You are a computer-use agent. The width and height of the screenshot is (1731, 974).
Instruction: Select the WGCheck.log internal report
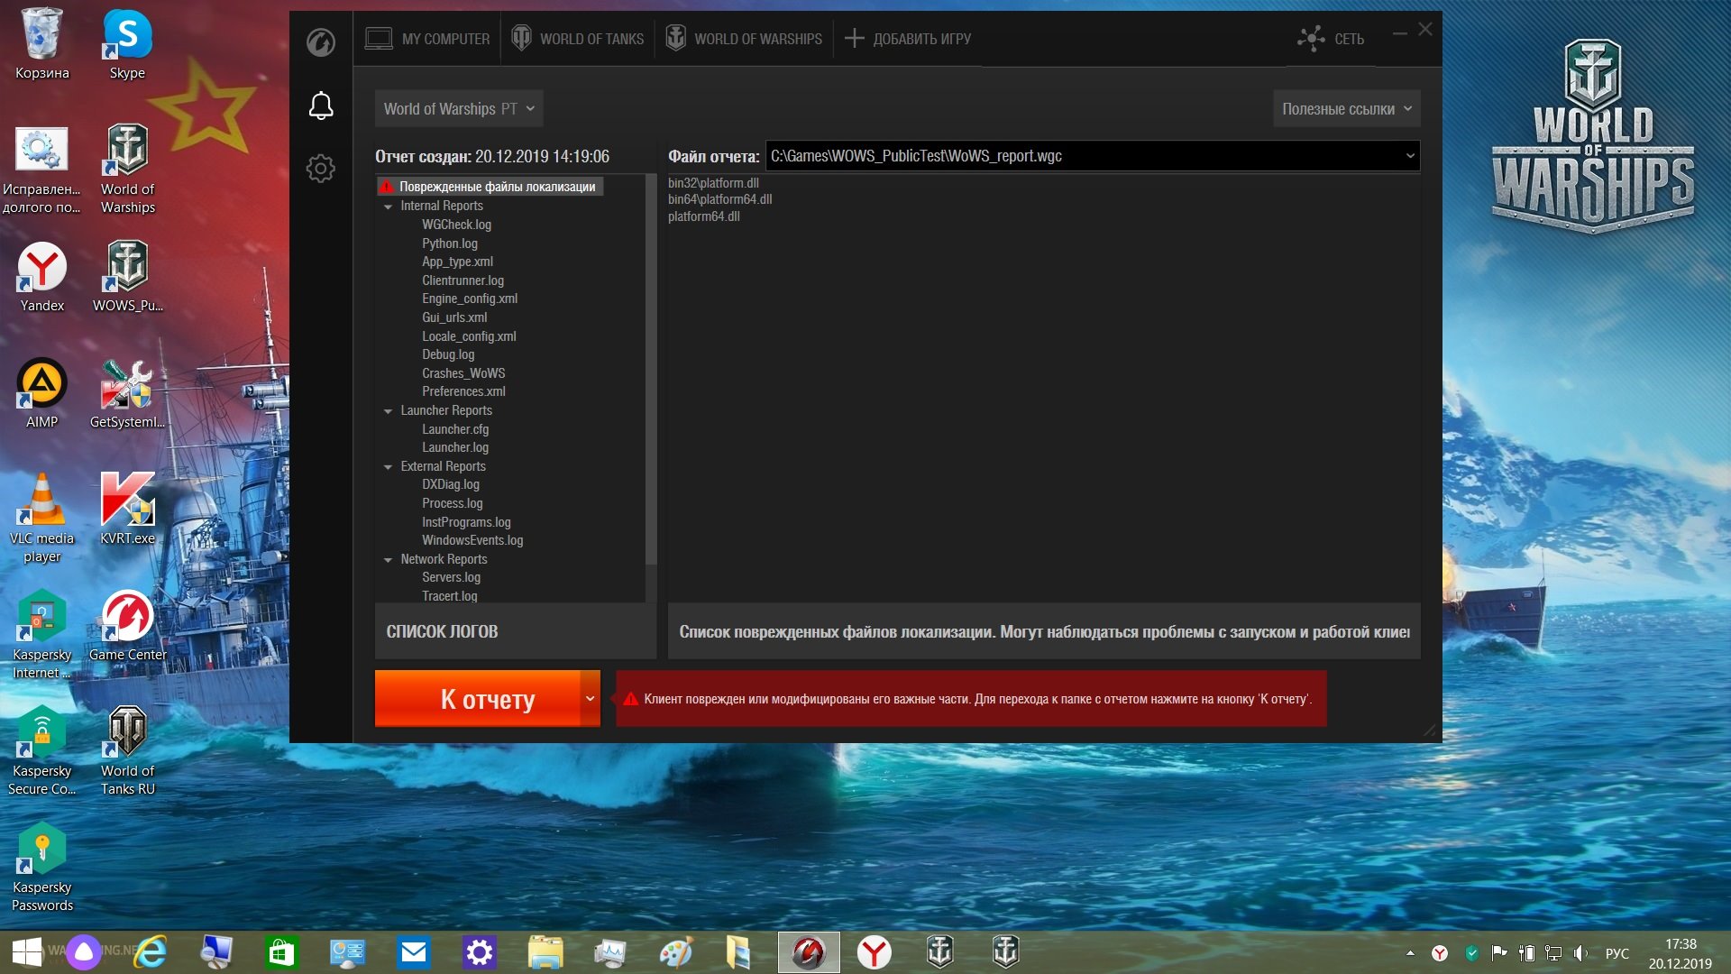pos(458,224)
